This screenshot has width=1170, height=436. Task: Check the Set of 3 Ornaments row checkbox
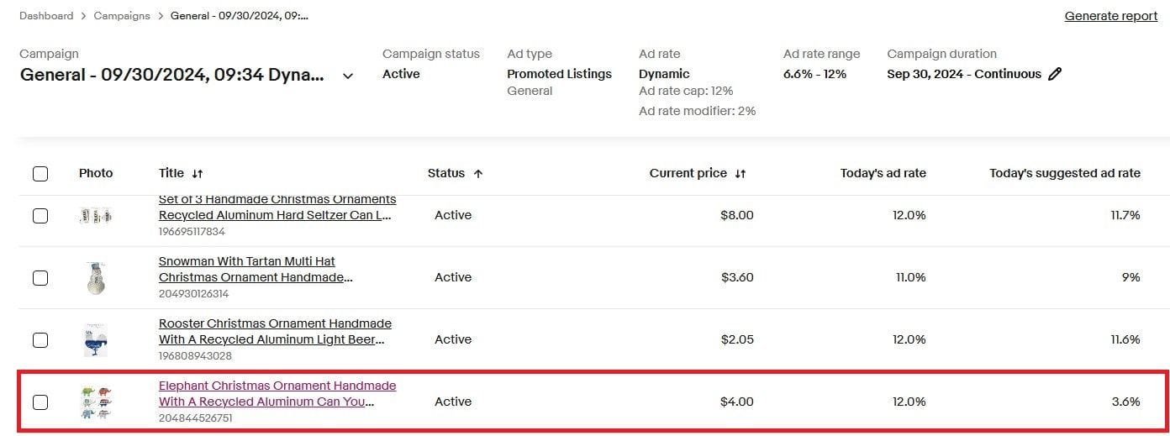pyautogui.click(x=40, y=216)
